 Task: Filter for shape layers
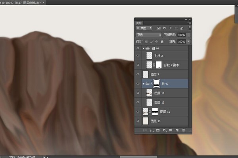[x=176, y=28]
